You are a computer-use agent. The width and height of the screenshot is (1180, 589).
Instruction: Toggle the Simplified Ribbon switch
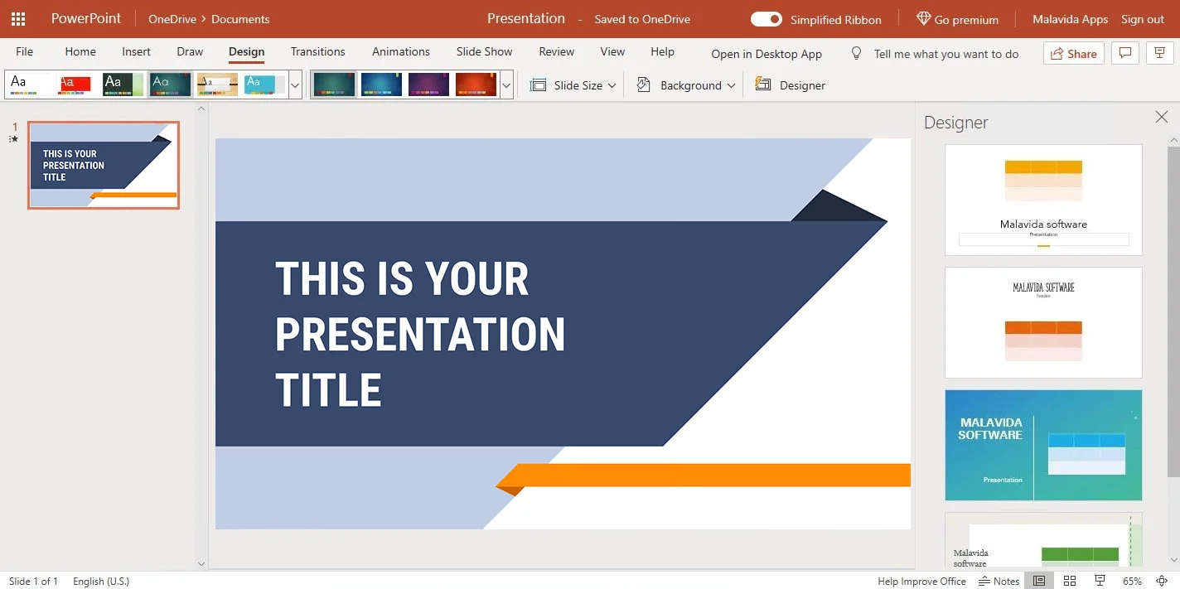(767, 19)
